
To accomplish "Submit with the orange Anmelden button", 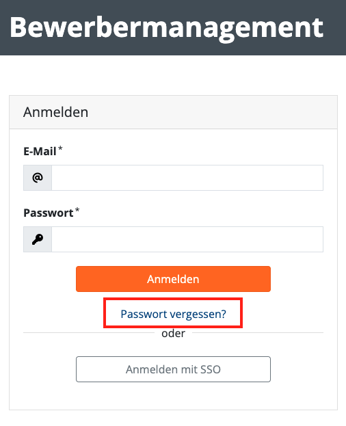I will coord(173,279).
